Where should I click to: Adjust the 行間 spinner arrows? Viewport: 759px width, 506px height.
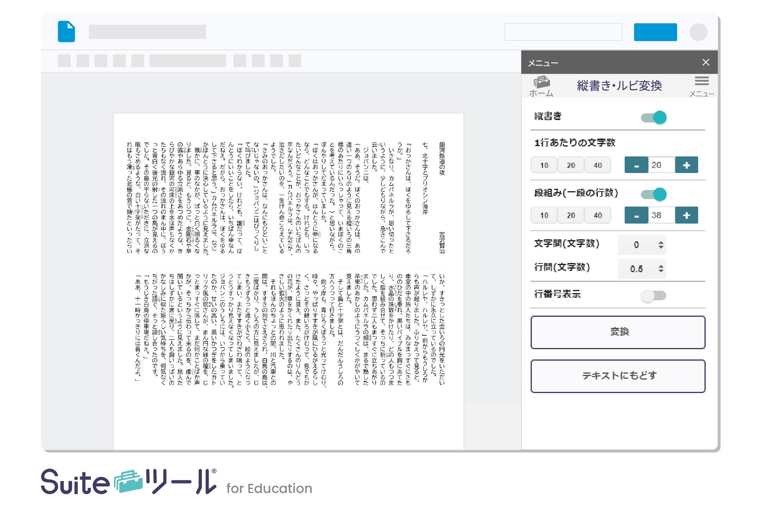tap(661, 269)
